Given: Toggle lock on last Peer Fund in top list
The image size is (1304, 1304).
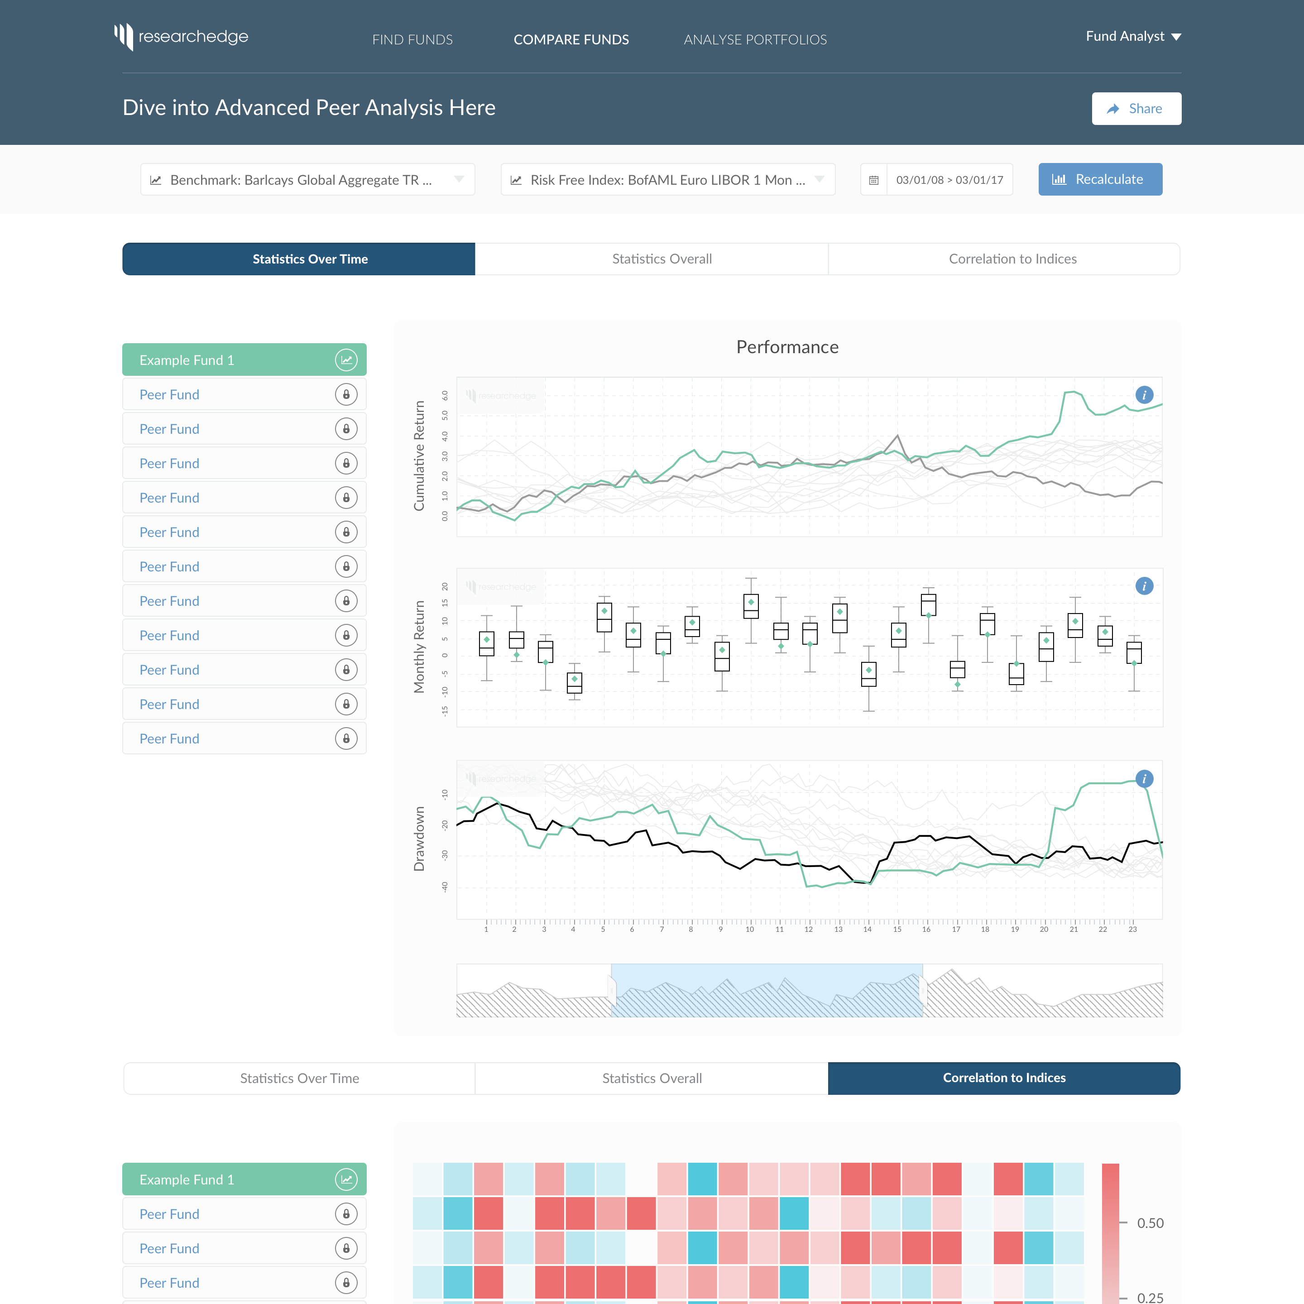Looking at the screenshot, I should pos(345,738).
